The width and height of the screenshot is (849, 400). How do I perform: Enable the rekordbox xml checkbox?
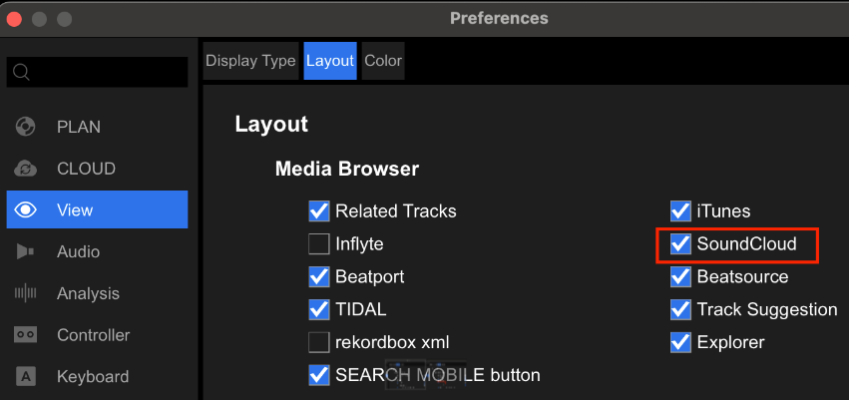pyautogui.click(x=319, y=342)
